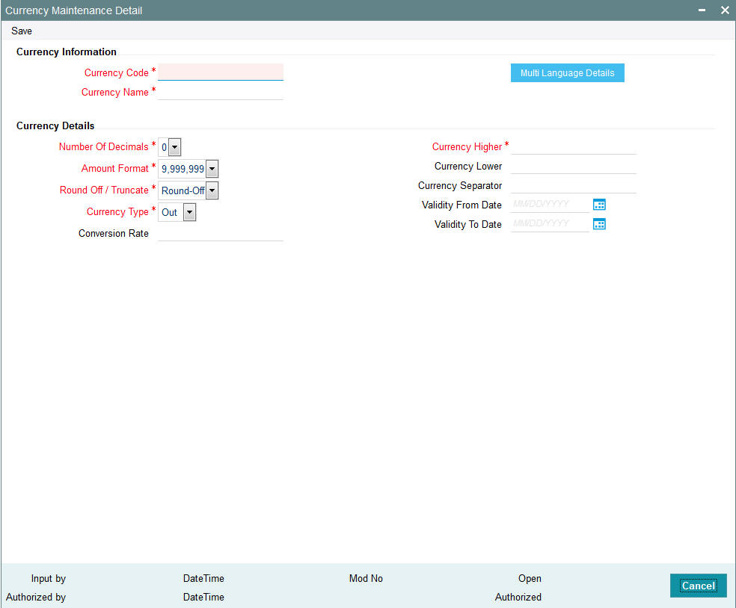Expand the Currency Type dropdown
This screenshot has height=608, width=736.
tap(189, 212)
